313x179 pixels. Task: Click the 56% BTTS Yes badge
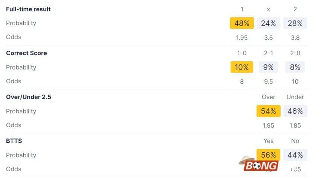[268, 155]
